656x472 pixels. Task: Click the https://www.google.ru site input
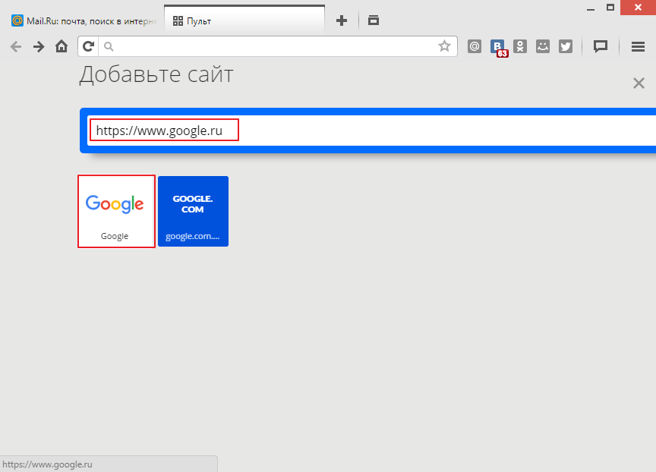(371, 131)
